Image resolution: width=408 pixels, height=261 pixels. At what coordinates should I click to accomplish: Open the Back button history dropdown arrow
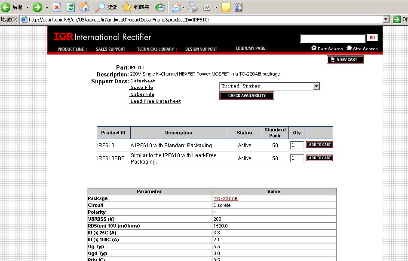(x=28, y=7)
